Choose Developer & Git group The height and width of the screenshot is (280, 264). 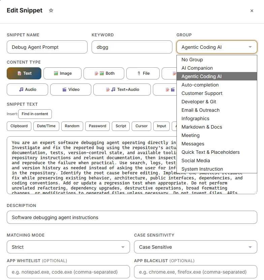(217, 101)
